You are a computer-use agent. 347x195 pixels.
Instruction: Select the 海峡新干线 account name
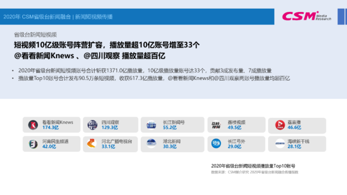coord(298,142)
